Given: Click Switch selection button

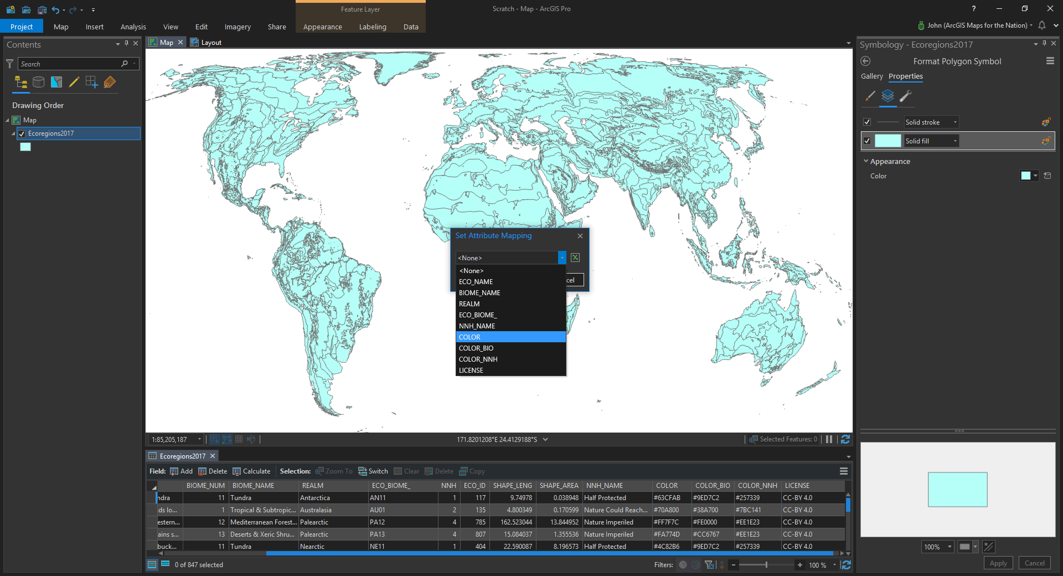Looking at the screenshot, I should click(x=373, y=471).
